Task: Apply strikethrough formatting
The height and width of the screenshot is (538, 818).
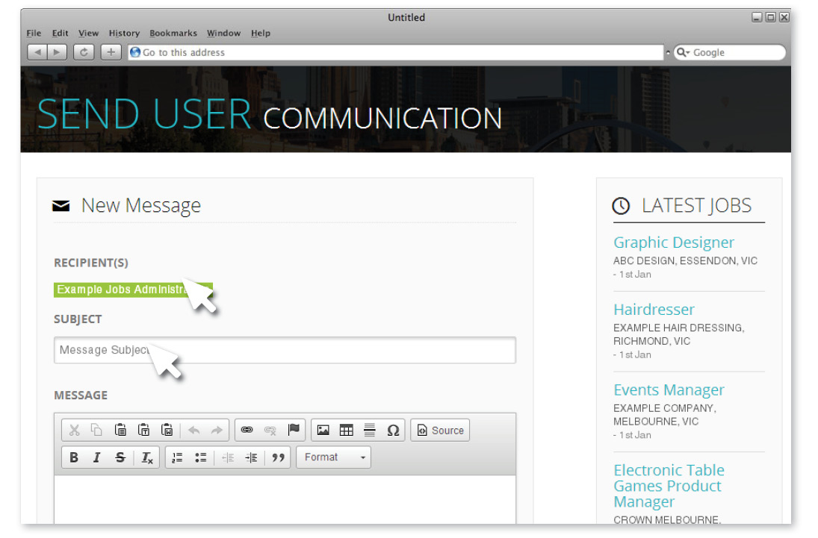Action: [120, 458]
